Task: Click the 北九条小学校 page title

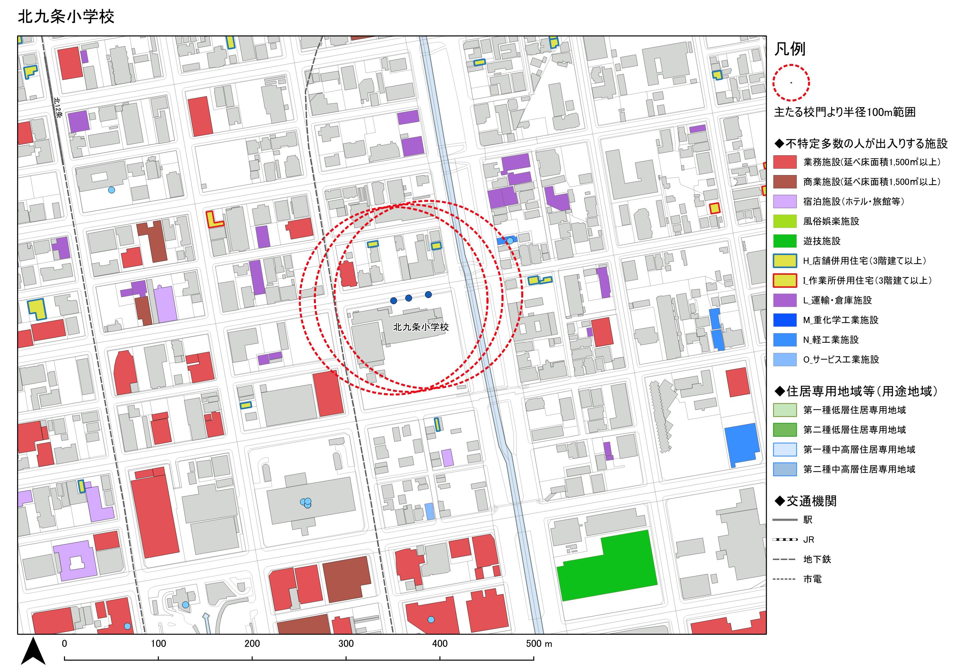Action: 66,17
